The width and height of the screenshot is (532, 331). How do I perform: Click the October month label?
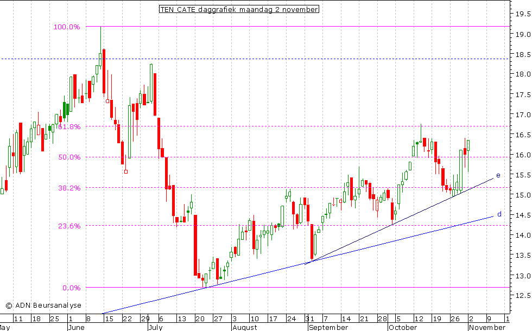pos(403,328)
